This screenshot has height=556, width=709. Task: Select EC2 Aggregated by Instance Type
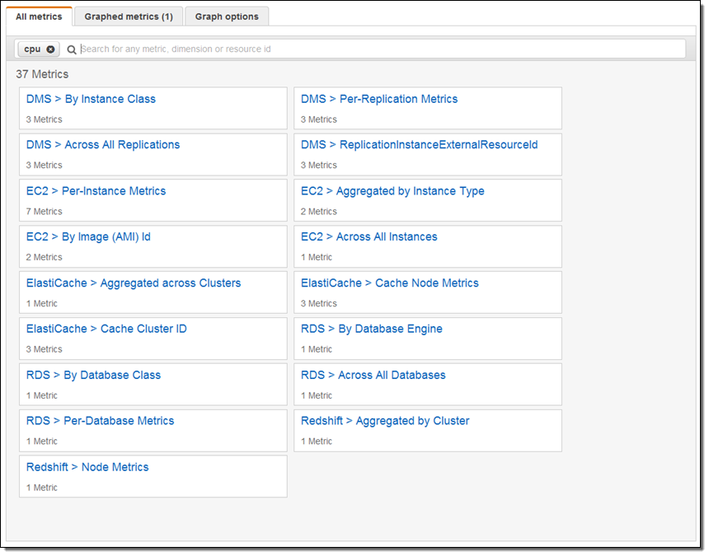392,191
